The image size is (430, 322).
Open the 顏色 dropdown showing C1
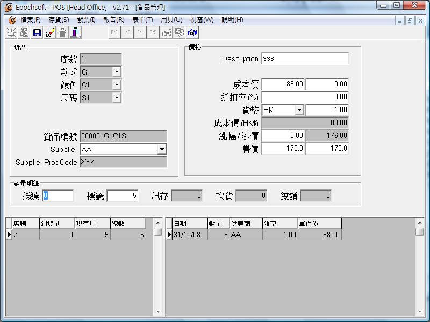pos(117,85)
